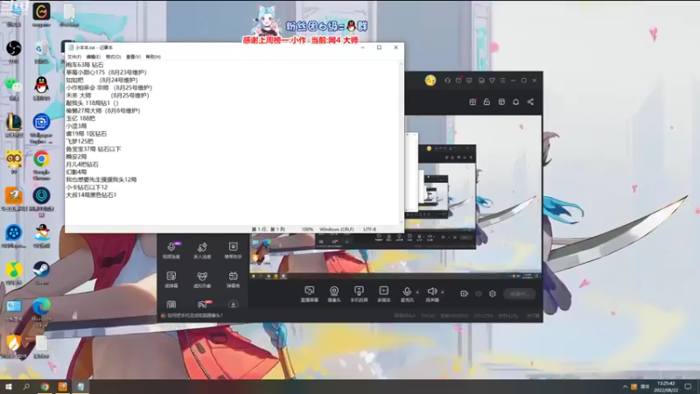Open the ranking list assistant tool
This screenshot has height=394, width=700.
tap(233, 250)
